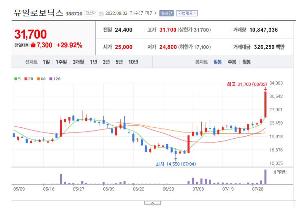Click the green 5-day moving average legend
The height and width of the screenshot is (208, 296).
point(18,79)
